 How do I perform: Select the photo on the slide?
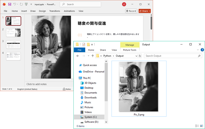[51, 47]
